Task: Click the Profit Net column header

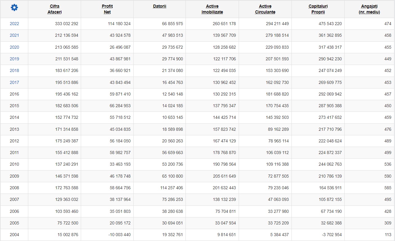Action: coord(107,9)
